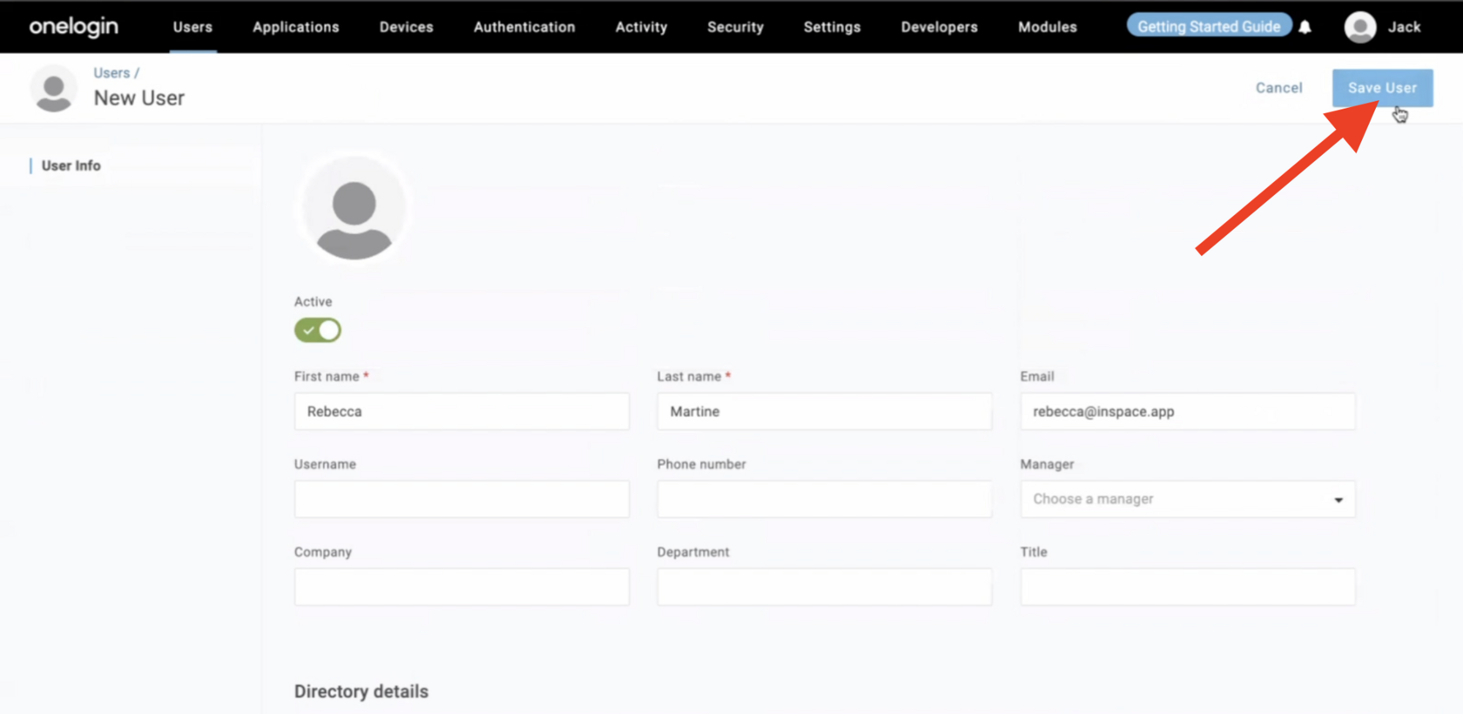Open the Modules menu
This screenshot has width=1463, height=714.
(1048, 27)
